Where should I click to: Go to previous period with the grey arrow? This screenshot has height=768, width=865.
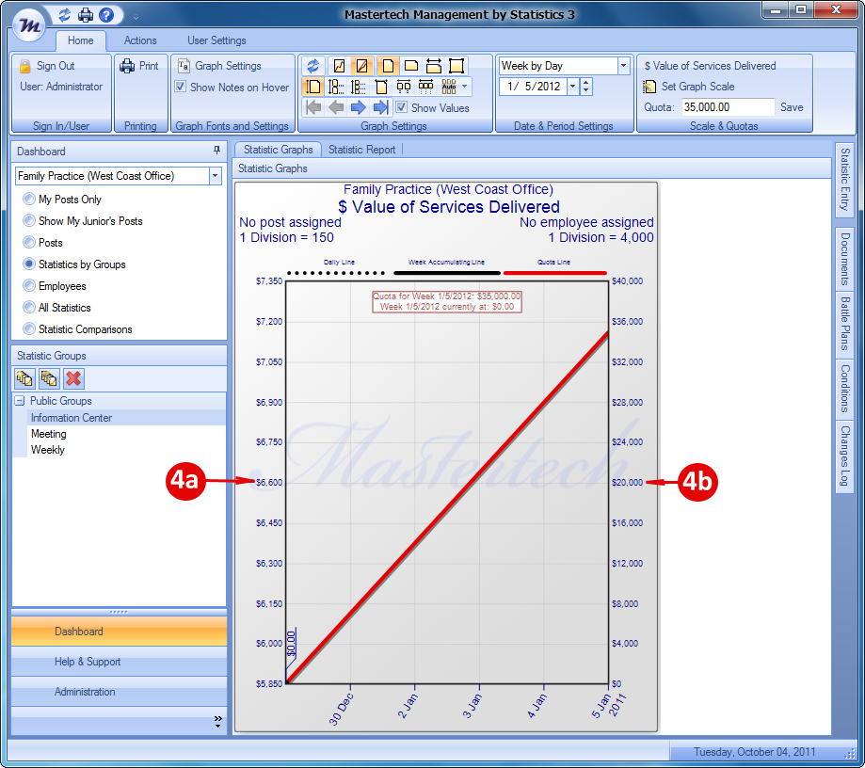[x=336, y=107]
